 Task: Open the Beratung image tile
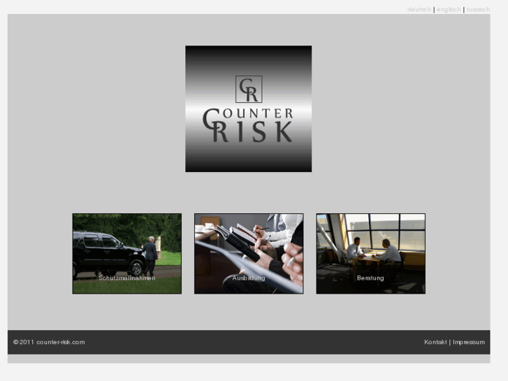pyautogui.click(x=370, y=254)
